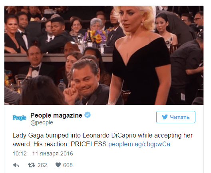
Task: Click the word PRICELESS in the tweet
Action: pos(89,144)
